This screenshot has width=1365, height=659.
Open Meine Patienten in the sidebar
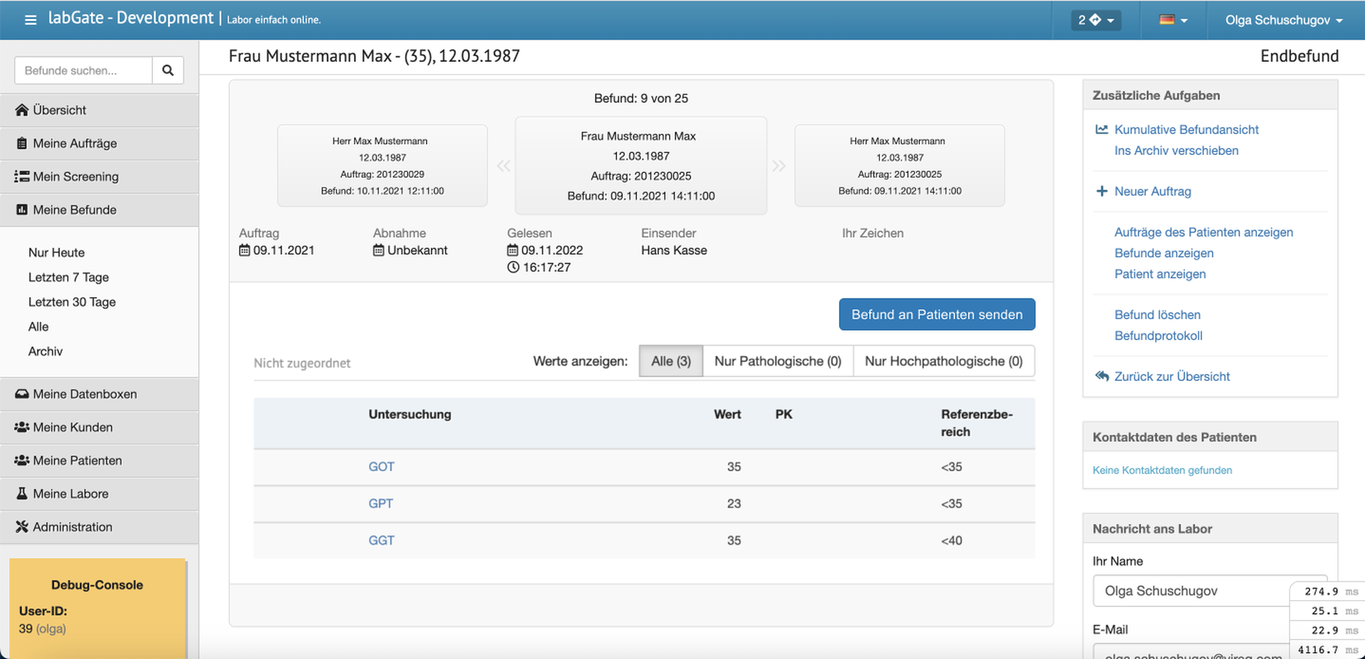[77, 461]
